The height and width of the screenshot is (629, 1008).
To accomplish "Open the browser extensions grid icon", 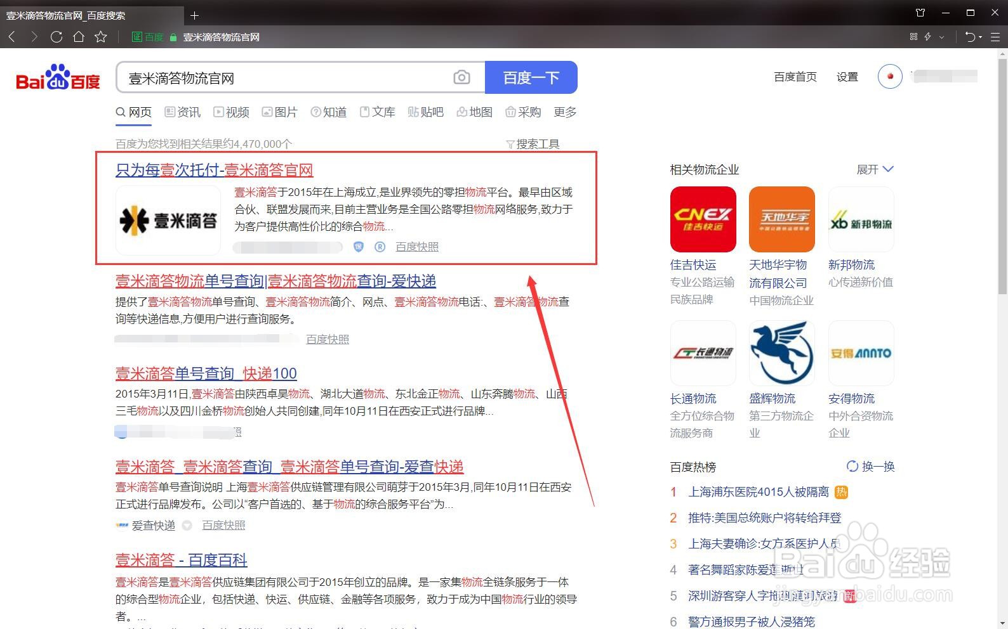I will 913,37.
